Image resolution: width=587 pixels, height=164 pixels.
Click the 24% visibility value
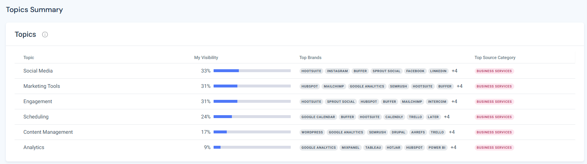[x=206, y=117]
